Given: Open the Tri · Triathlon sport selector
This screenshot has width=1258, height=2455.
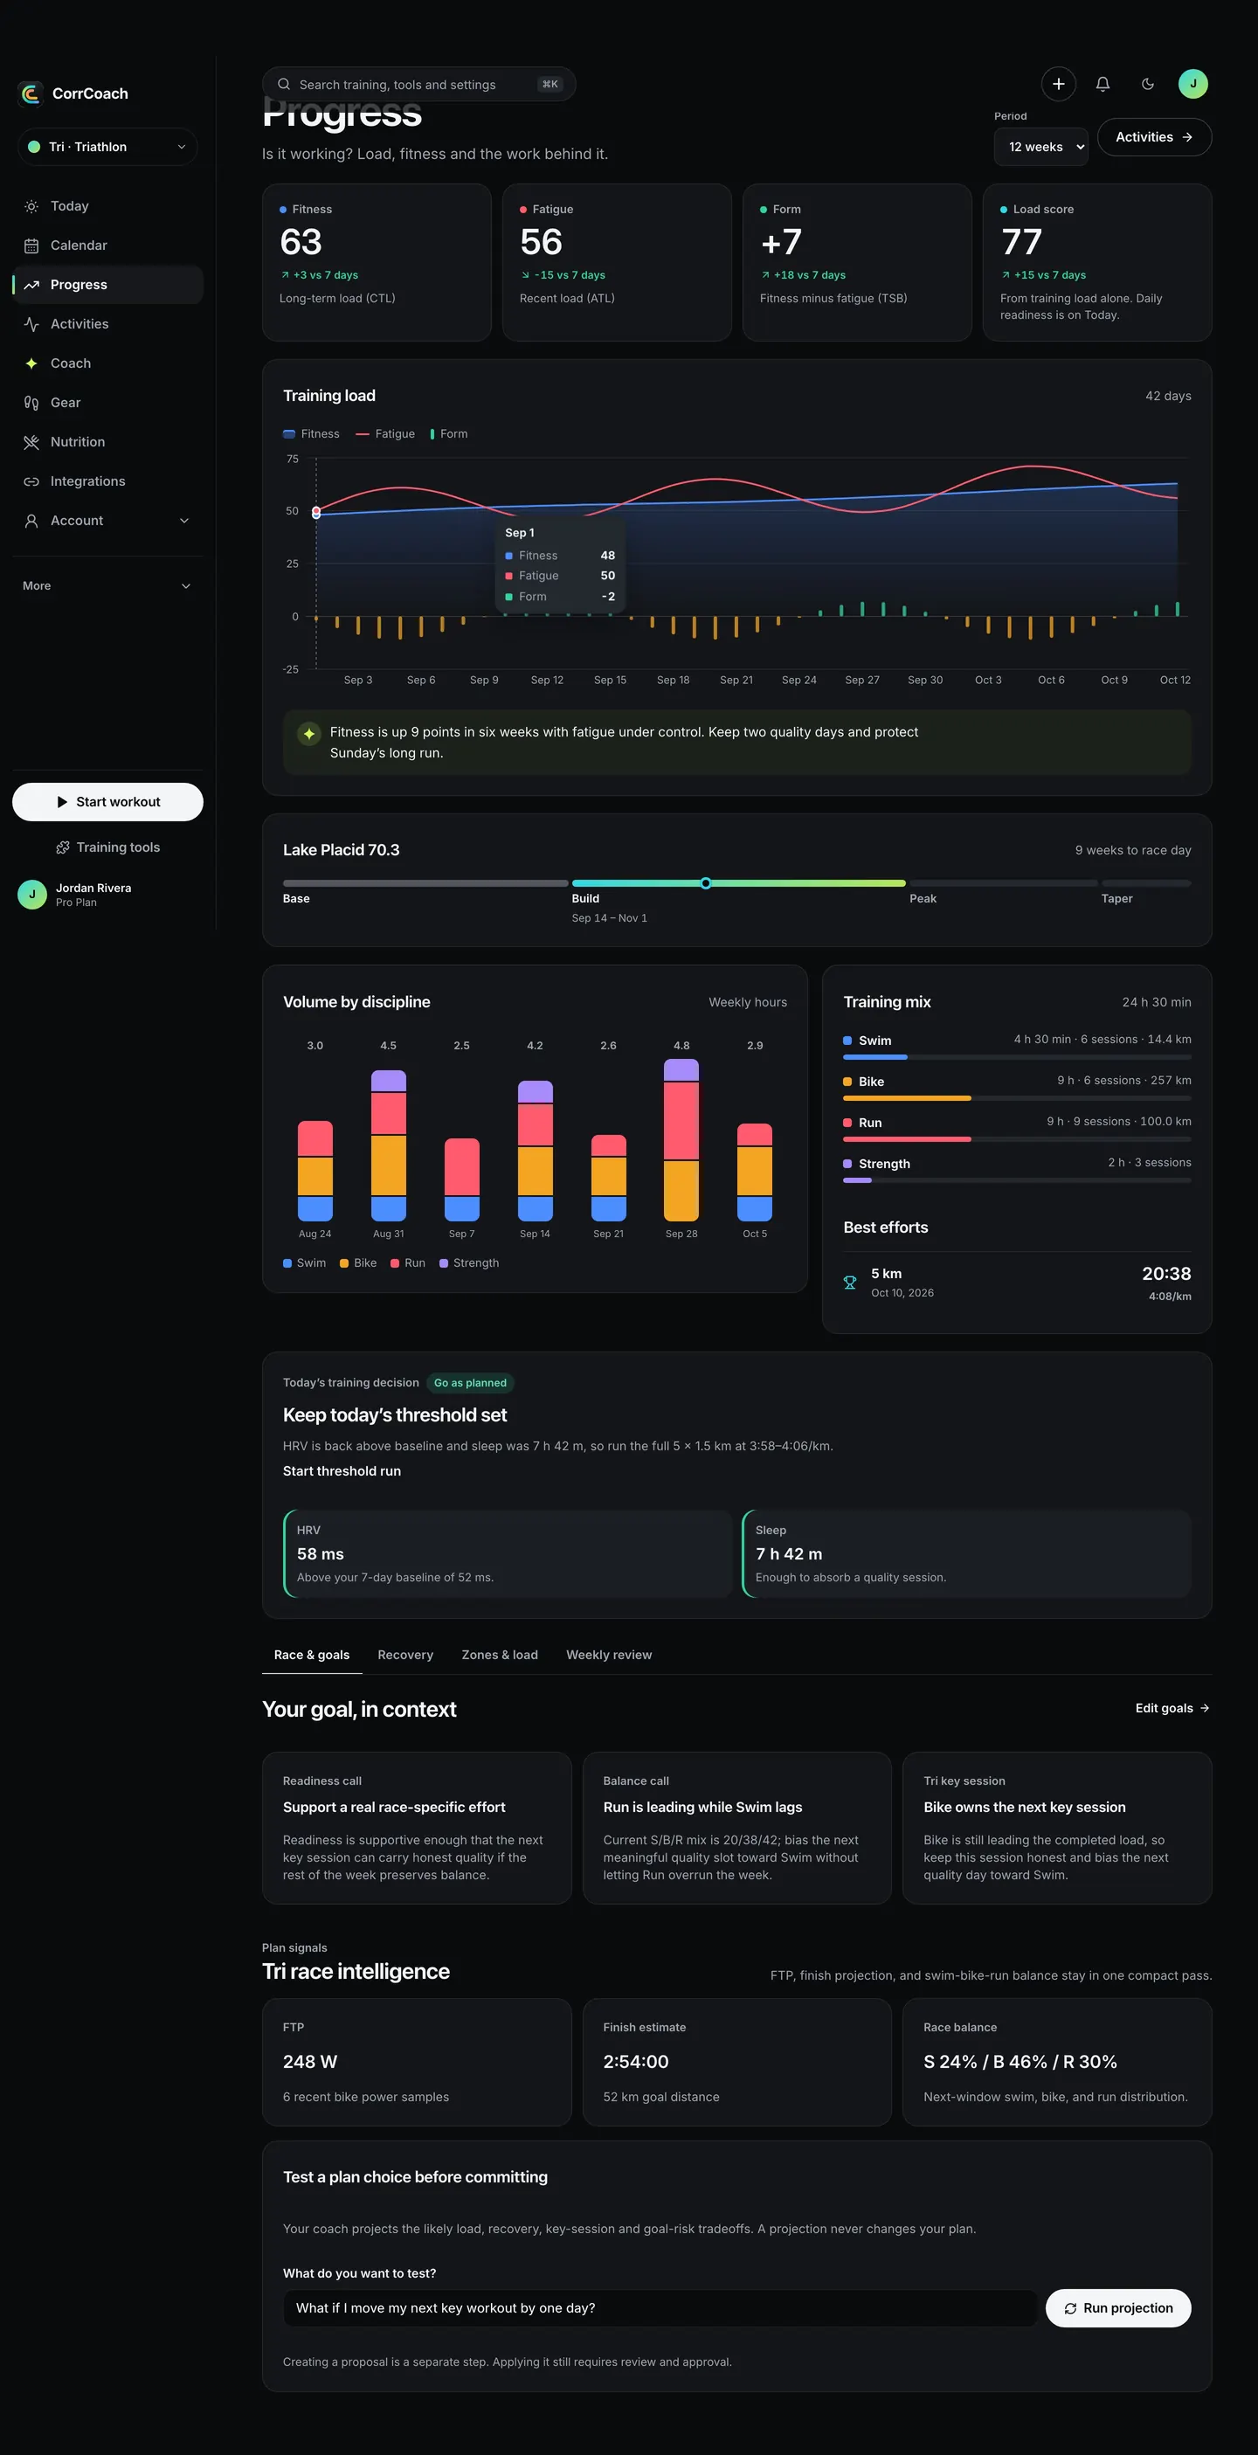Looking at the screenshot, I should pyautogui.click(x=107, y=147).
